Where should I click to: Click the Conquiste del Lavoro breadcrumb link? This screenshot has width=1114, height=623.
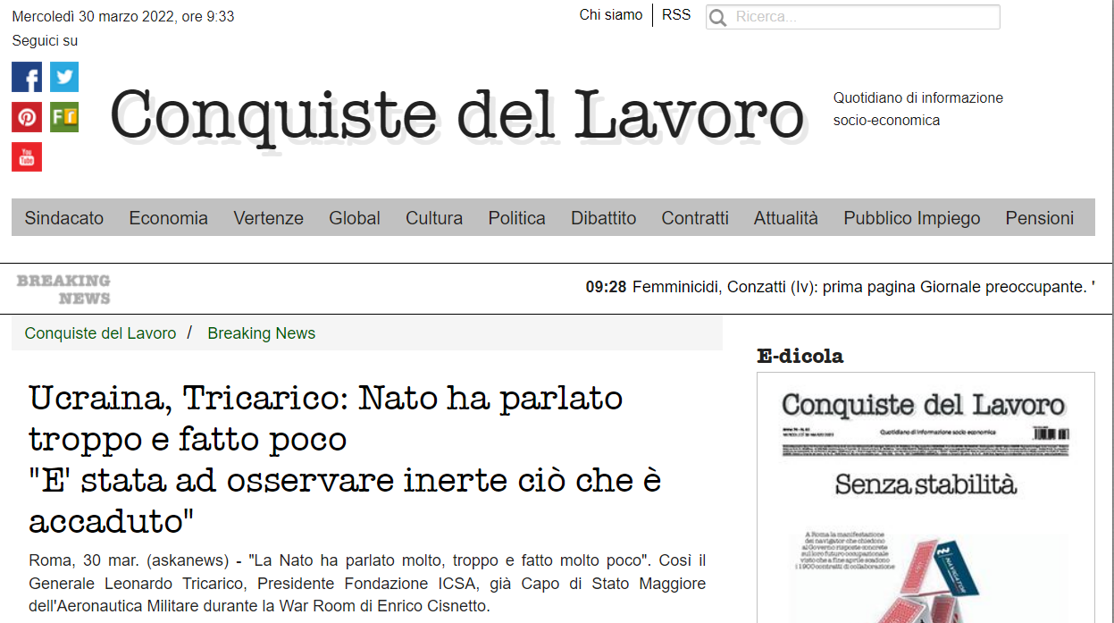click(101, 333)
